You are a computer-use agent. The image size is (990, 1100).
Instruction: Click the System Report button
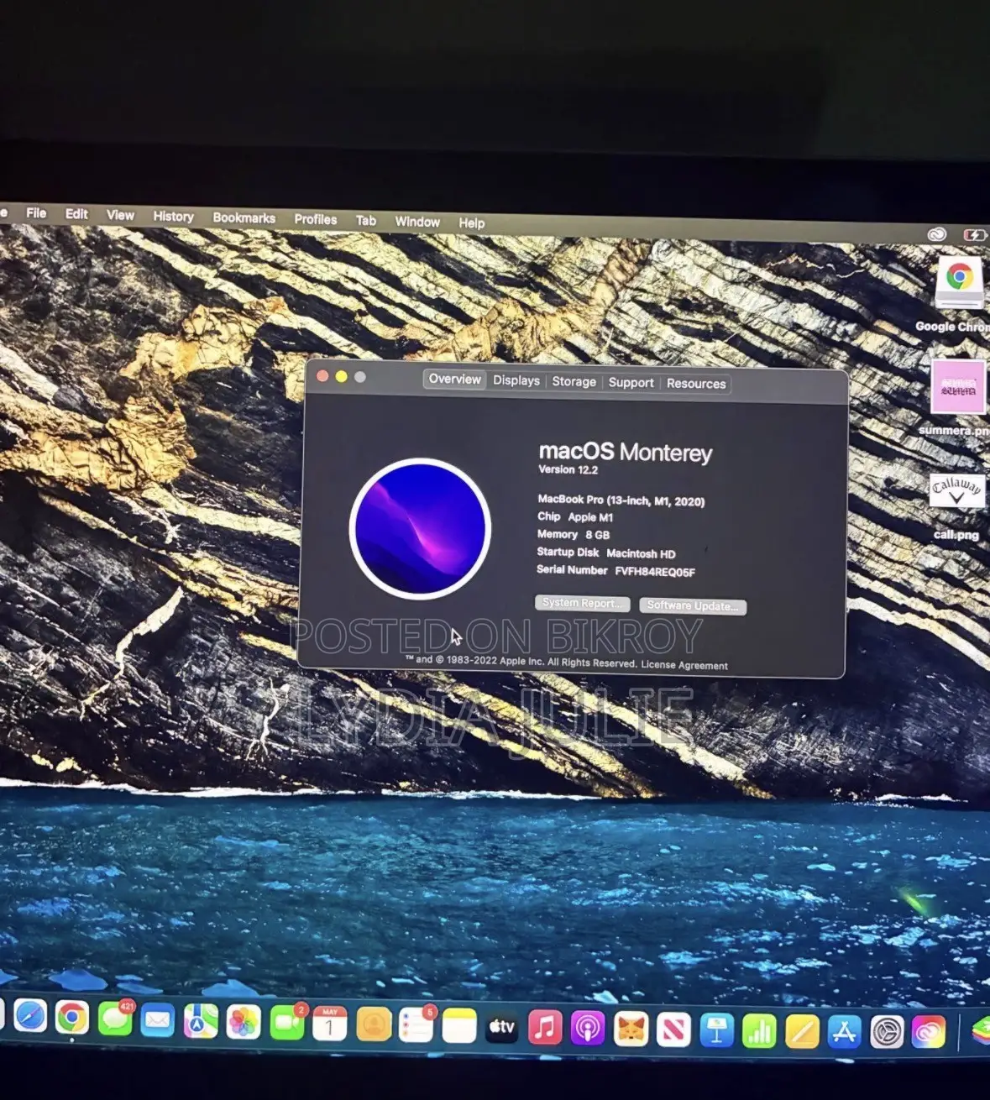pos(583,603)
